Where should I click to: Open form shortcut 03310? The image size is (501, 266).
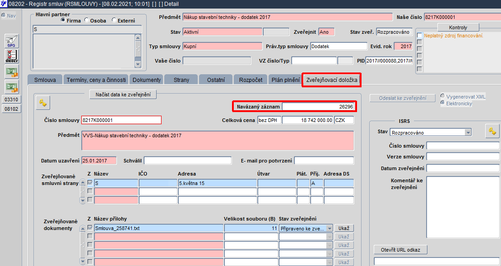click(x=11, y=99)
